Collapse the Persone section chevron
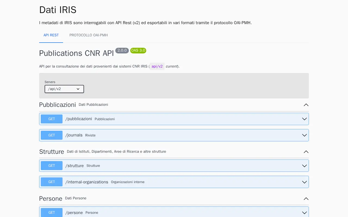This screenshot has width=348, height=217. (x=306, y=199)
